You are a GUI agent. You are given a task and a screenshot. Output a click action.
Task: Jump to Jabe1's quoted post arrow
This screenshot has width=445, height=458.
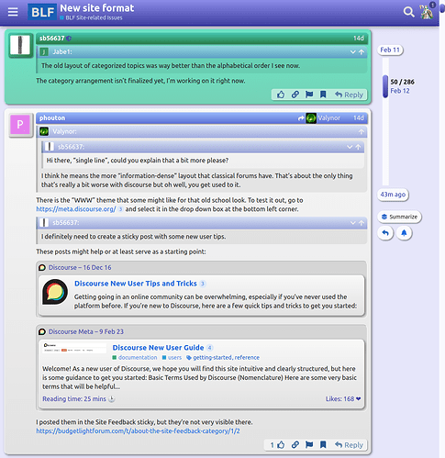pyautogui.click(x=362, y=52)
